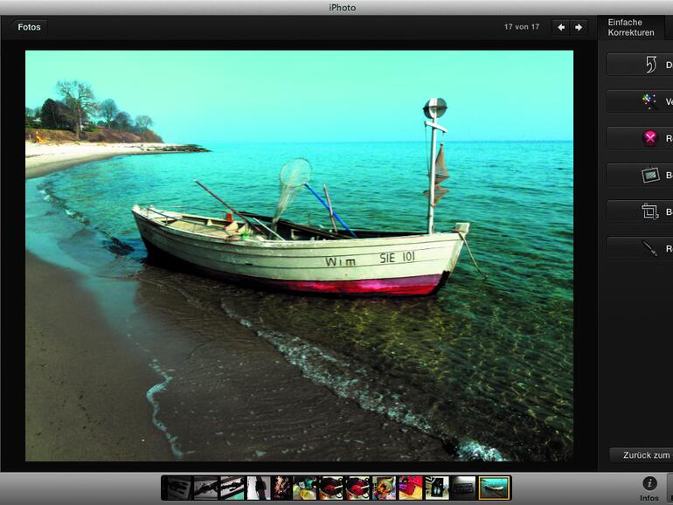Select the pink and yellow thumbnail in filmstrip
The image size is (673, 505).
[x=411, y=488]
